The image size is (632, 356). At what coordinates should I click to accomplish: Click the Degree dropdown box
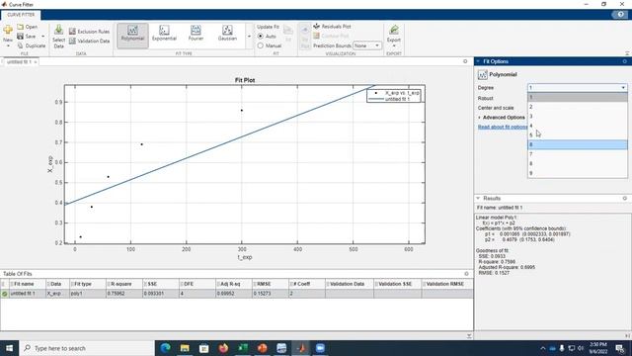pyautogui.click(x=577, y=88)
